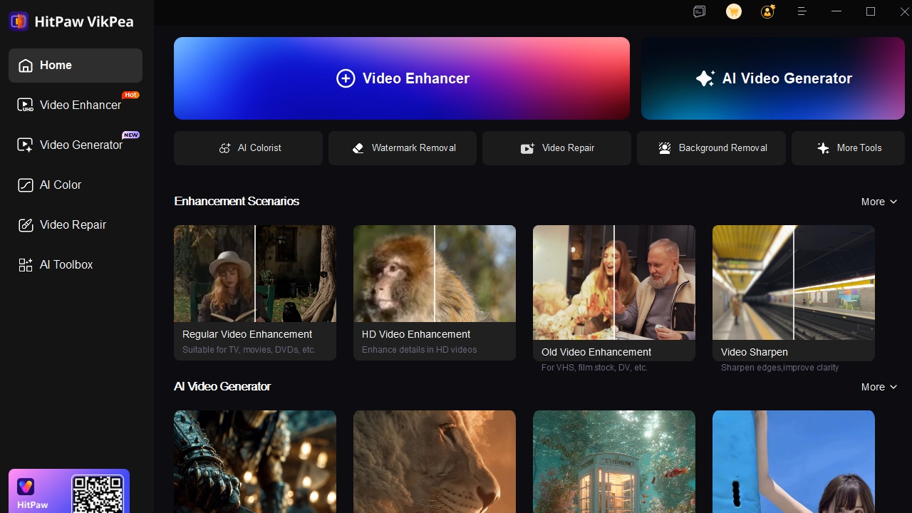The image size is (912, 513).
Task: Choose the HD Video Enhancement monkey card
Action: point(435,293)
